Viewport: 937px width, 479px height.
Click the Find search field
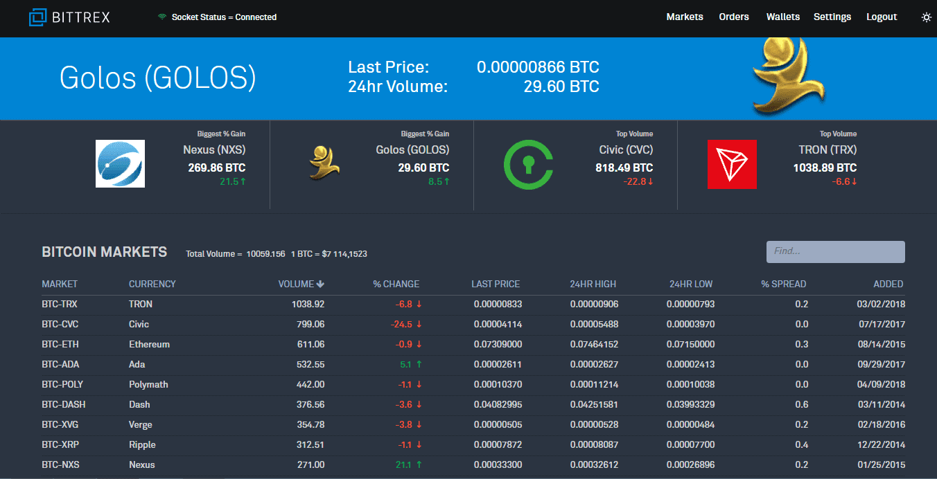[835, 251]
